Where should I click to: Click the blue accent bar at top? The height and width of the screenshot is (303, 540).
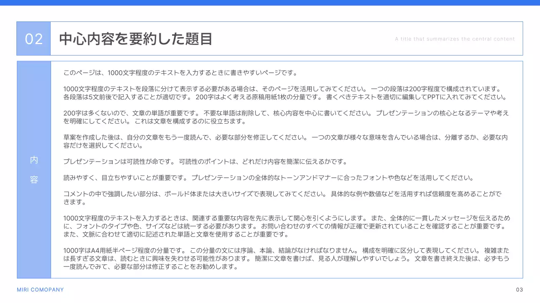(x=270, y=3)
